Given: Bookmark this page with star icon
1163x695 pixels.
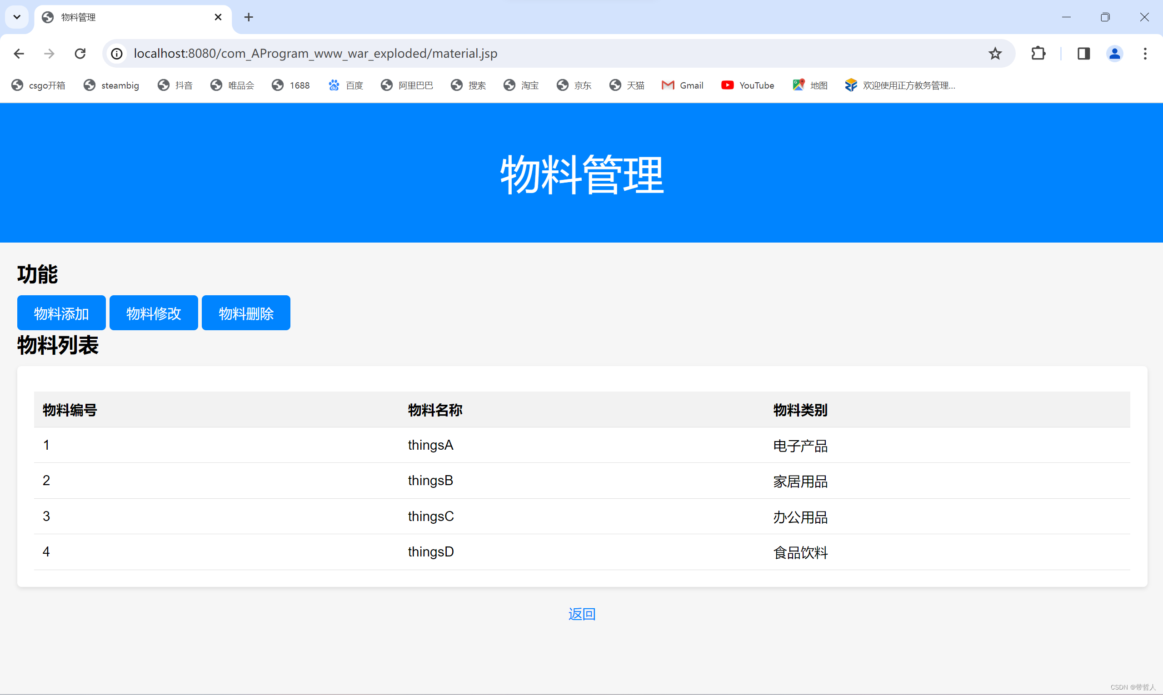Looking at the screenshot, I should pyautogui.click(x=995, y=54).
